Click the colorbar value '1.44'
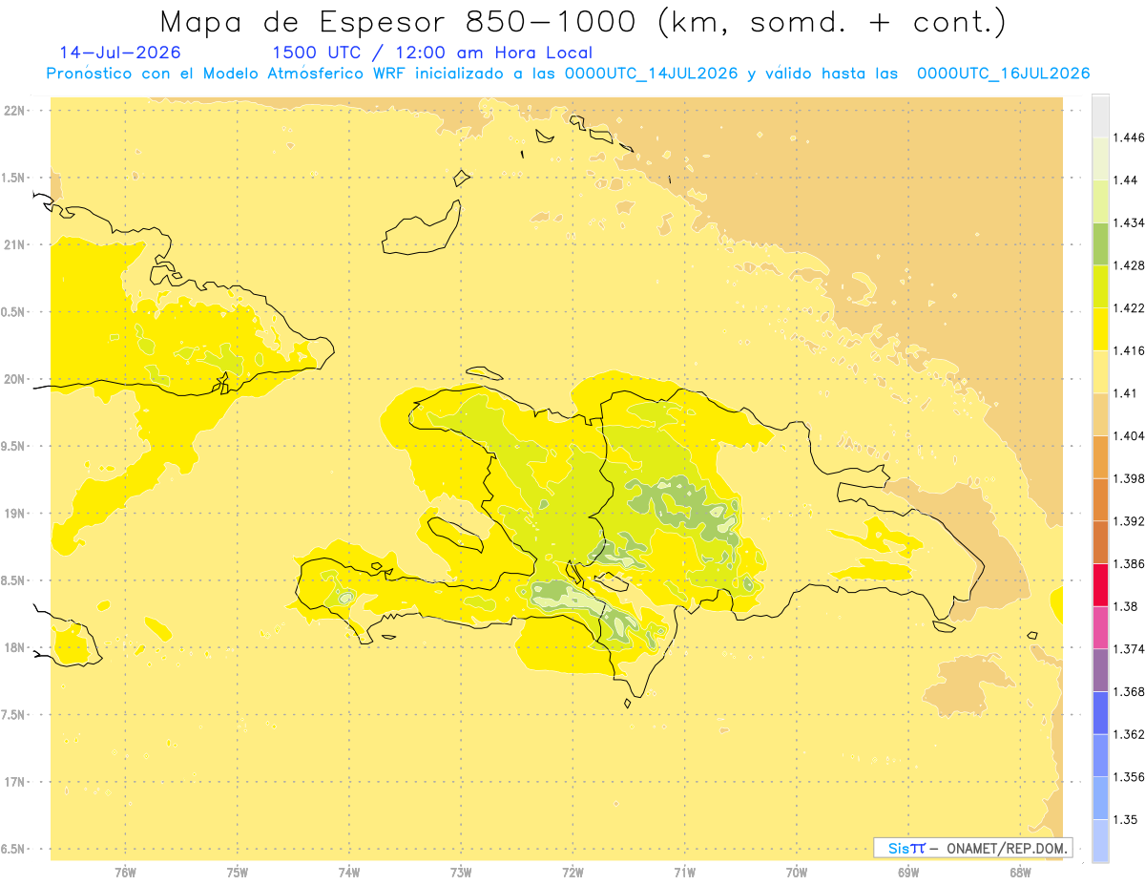 point(1126,180)
